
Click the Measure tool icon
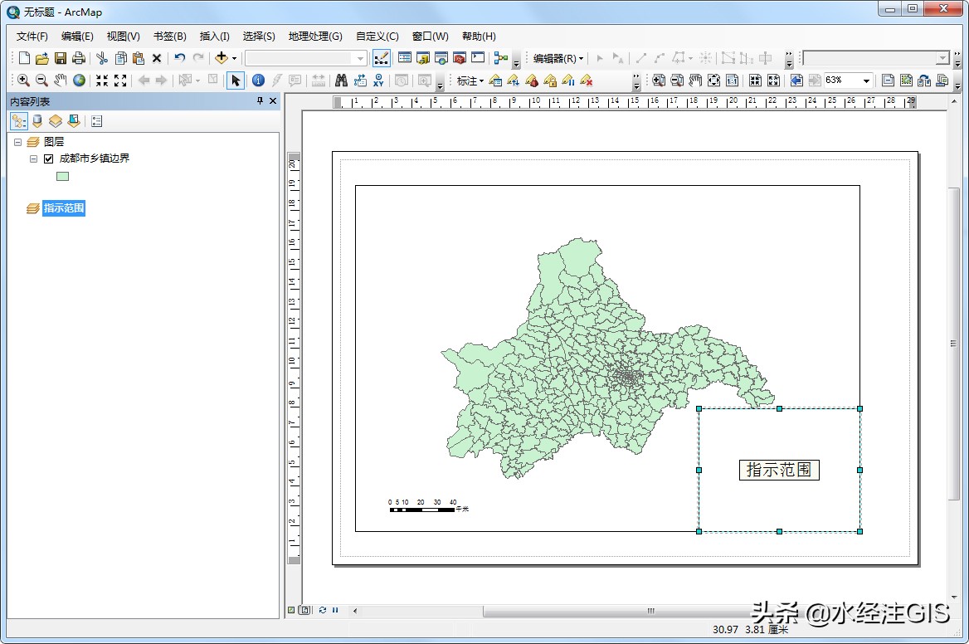317,80
